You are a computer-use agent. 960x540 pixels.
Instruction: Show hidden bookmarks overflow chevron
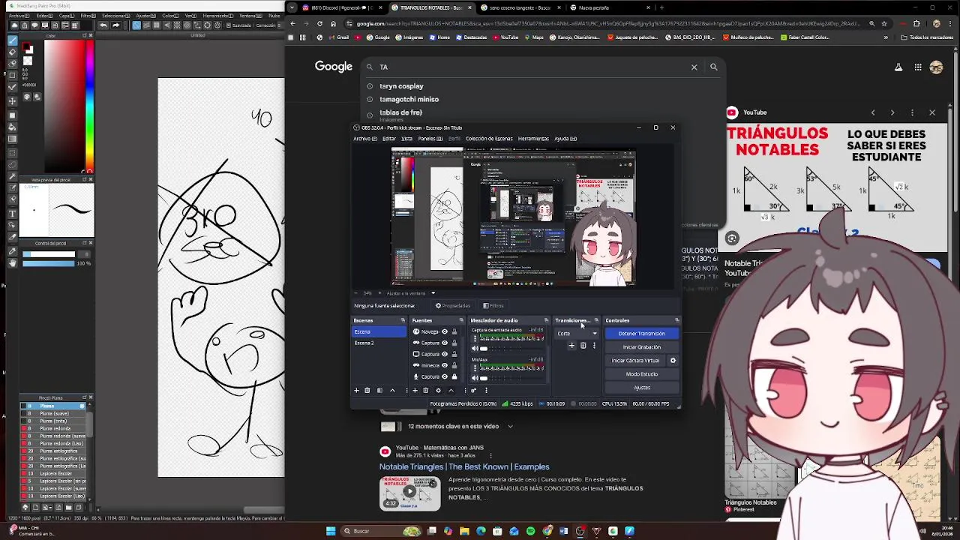click(886, 37)
